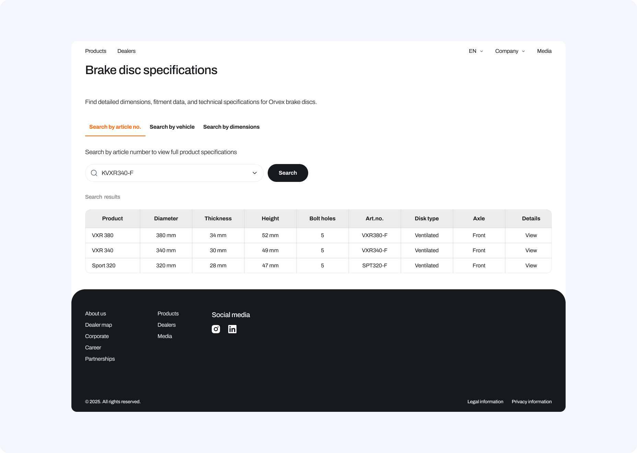Screen dimensions: 637x453
Task: Click the 30 mm thickness cell
Action: point(218,251)
